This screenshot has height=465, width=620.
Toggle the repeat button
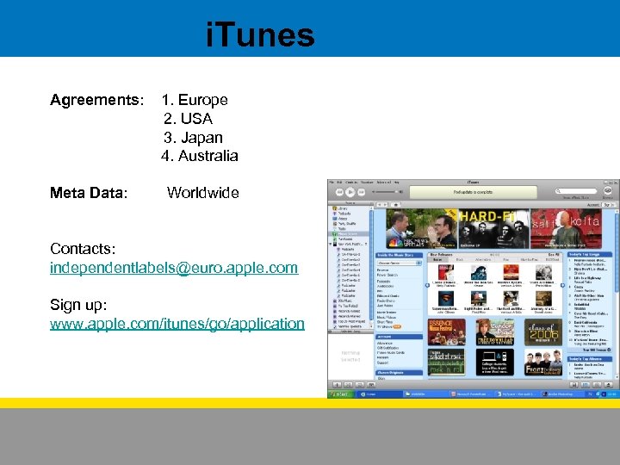point(359,385)
